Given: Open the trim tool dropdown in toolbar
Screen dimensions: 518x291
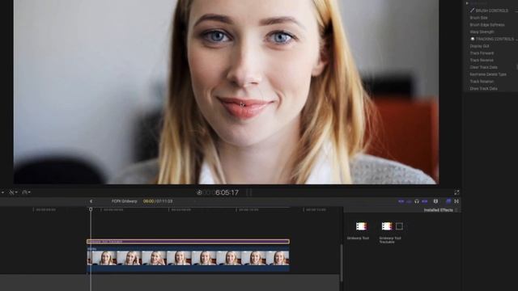Looking at the screenshot, I should [13, 192].
